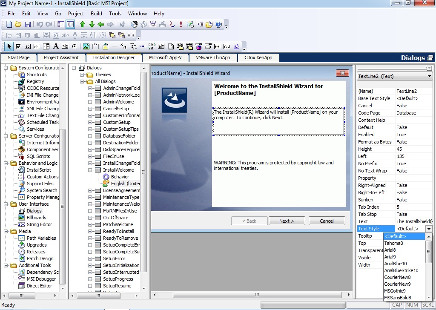Collapse the User Interface group
The width and height of the screenshot is (436, 310).
click(x=6, y=204)
